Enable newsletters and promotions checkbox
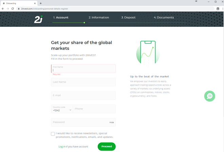Image resolution: width=224 pixels, height=152 pixels. [53, 134]
